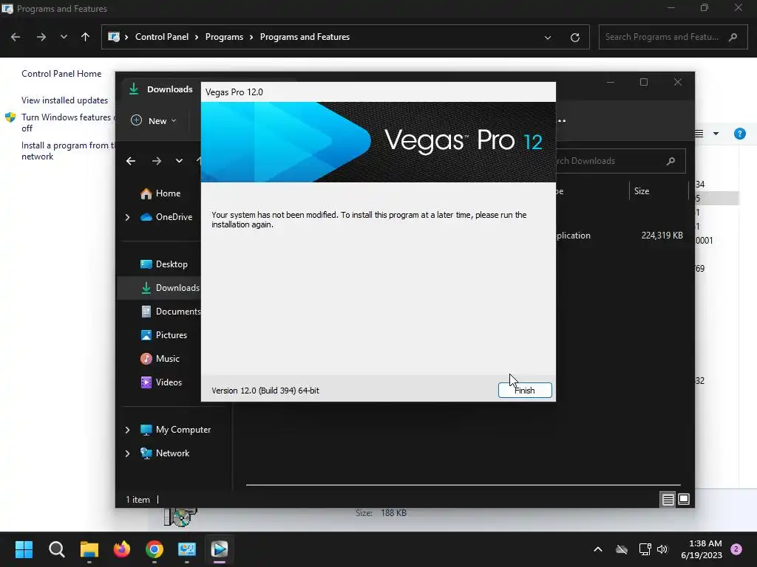Launch Google Chrome from taskbar

point(155,549)
